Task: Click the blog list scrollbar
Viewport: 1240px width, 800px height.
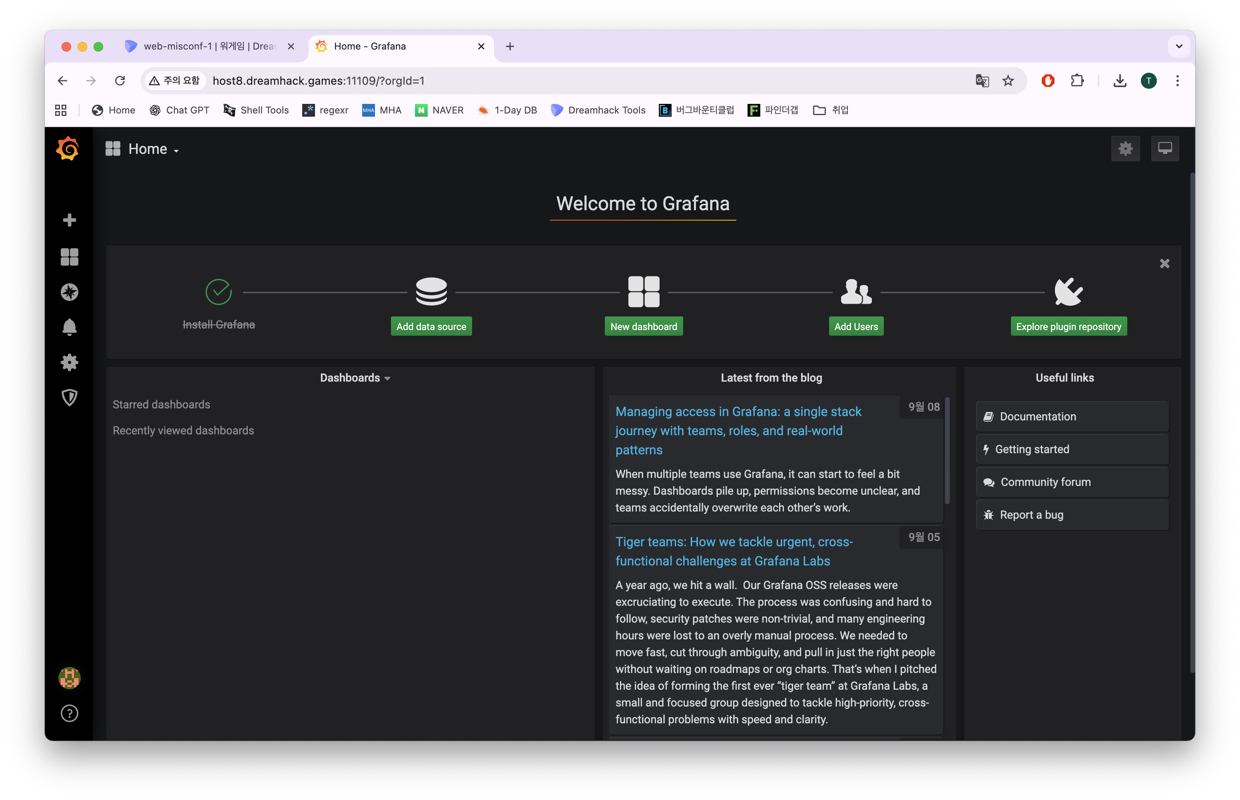Action: click(947, 450)
